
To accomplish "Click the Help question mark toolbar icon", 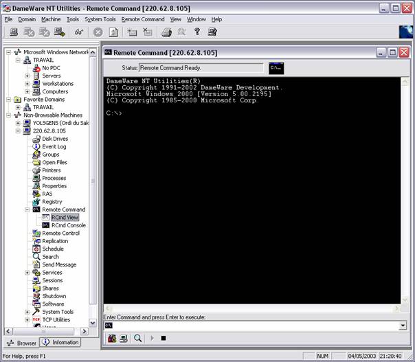I will [x=197, y=32].
